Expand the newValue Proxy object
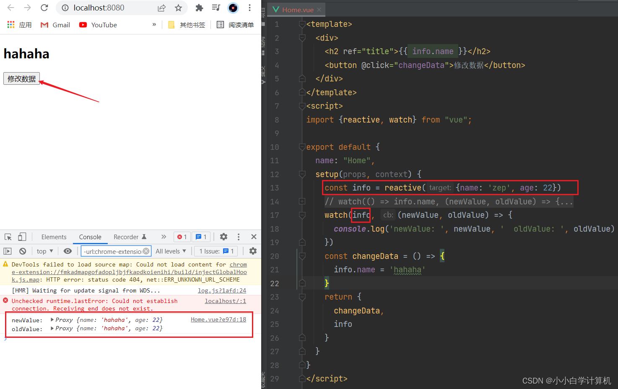The width and height of the screenshot is (618, 389). (52, 319)
